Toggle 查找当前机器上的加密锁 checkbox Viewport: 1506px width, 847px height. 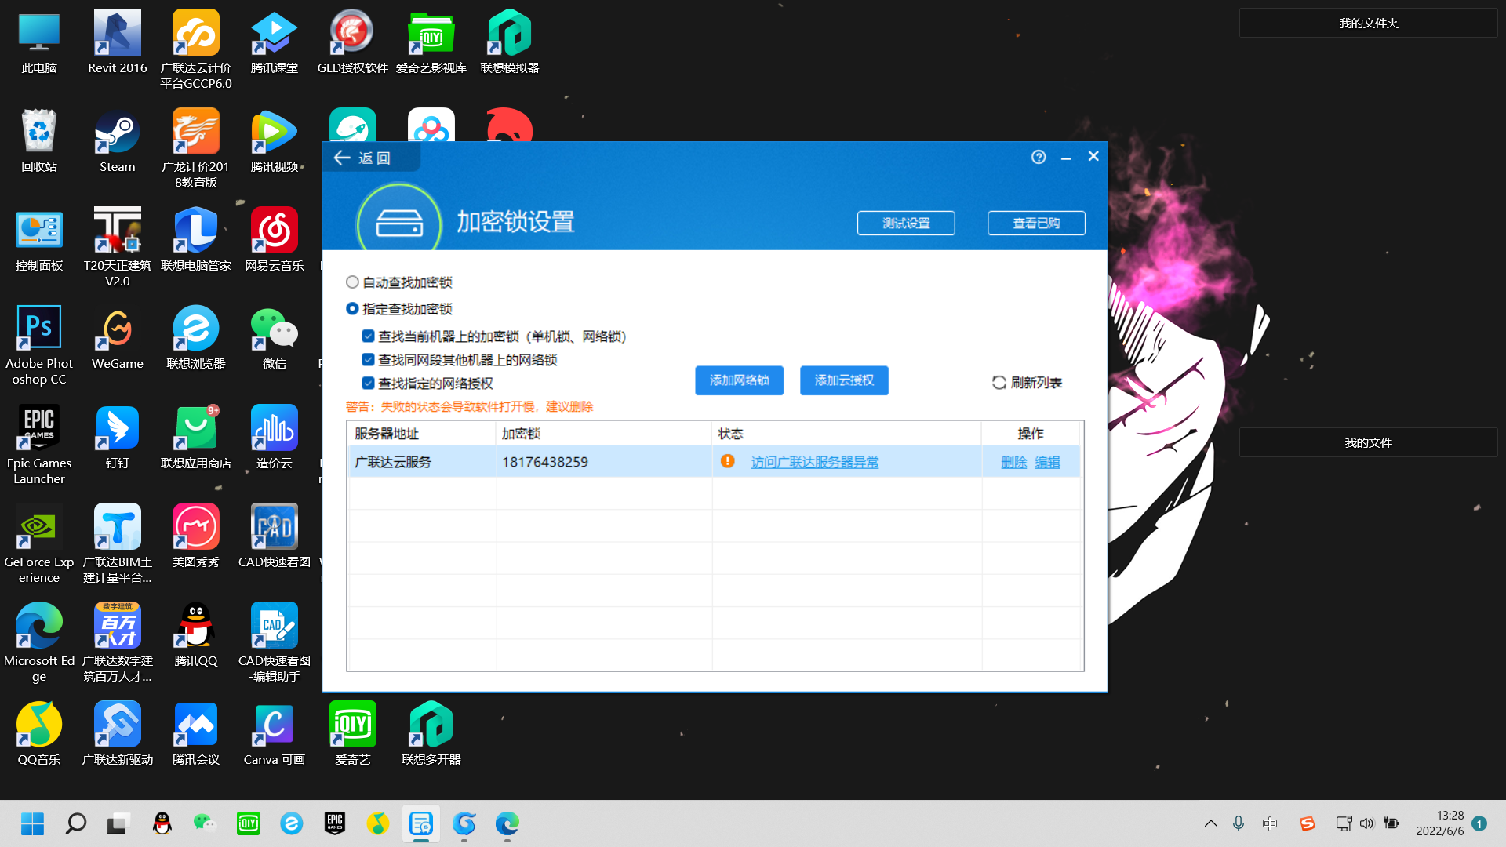[367, 335]
